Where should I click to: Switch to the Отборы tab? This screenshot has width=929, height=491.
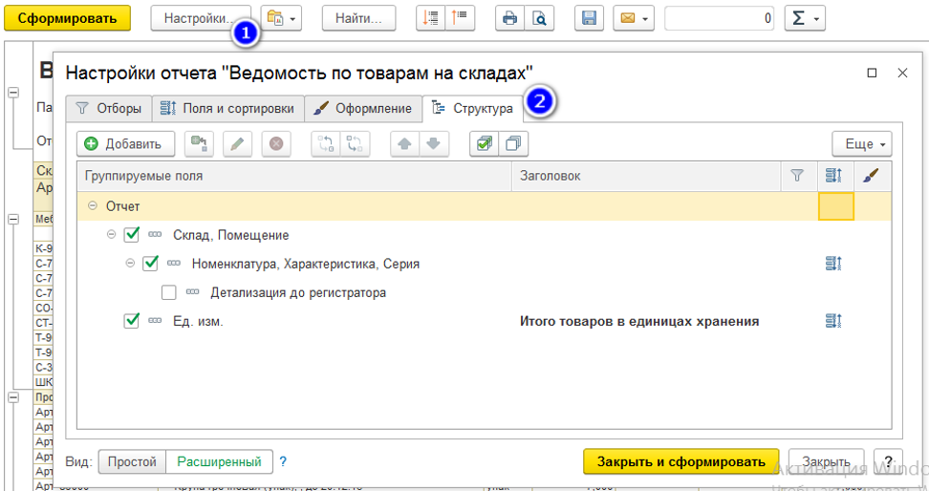(109, 108)
